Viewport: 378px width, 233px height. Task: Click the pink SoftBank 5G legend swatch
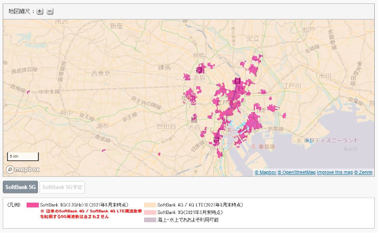point(32,205)
